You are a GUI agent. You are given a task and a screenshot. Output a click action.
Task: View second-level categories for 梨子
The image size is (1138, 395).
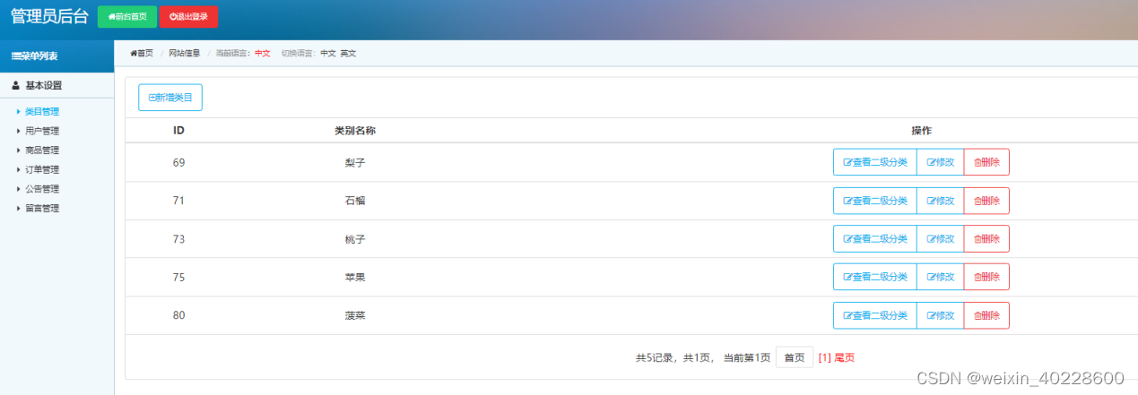click(x=875, y=162)
